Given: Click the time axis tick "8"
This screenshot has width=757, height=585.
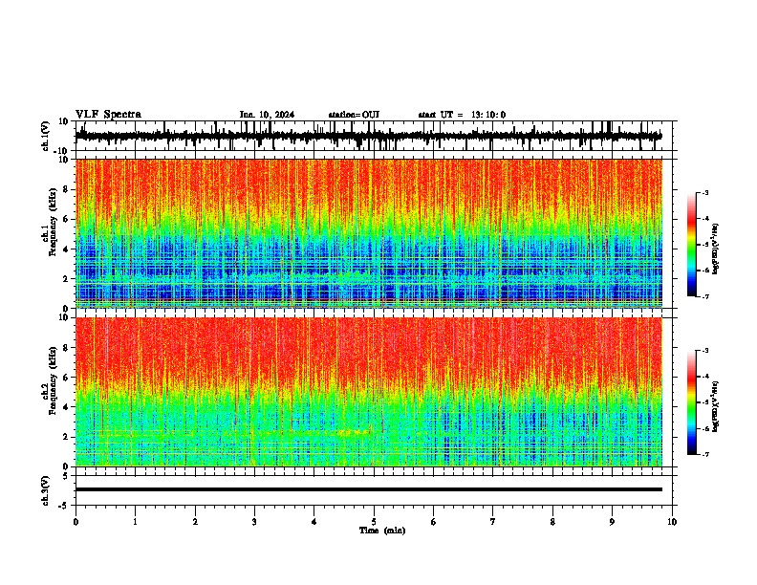Looking at the screenshot, I should click(552, 522).
